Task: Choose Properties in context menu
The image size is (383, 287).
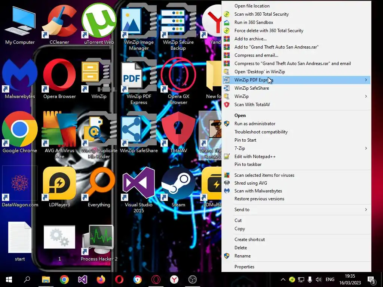Action: 296,267
